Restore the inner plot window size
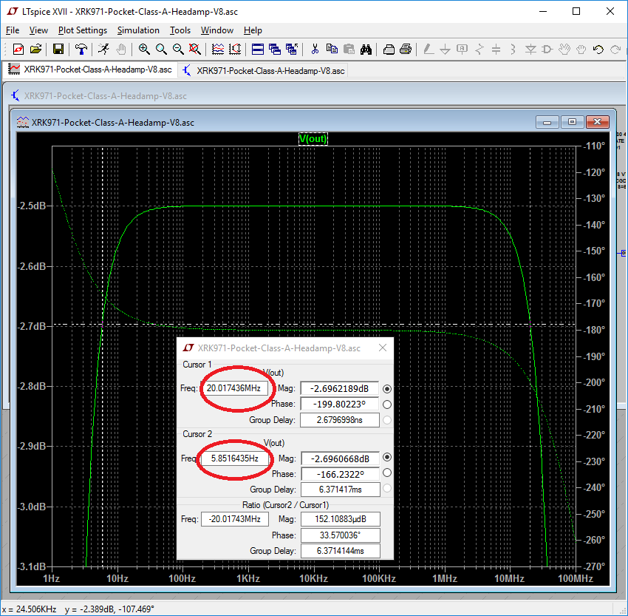The width and height of the screenshot is (628, 616). tap(572, 122)
